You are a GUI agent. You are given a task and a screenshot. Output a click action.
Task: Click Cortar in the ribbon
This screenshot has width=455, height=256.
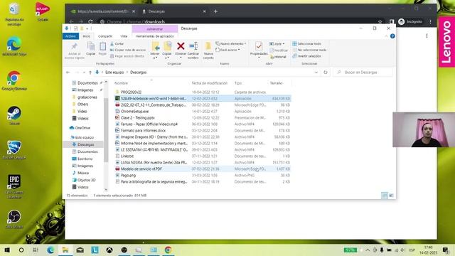[x=117, y=44]
